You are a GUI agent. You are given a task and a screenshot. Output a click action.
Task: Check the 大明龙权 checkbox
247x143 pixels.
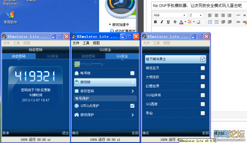203,77
